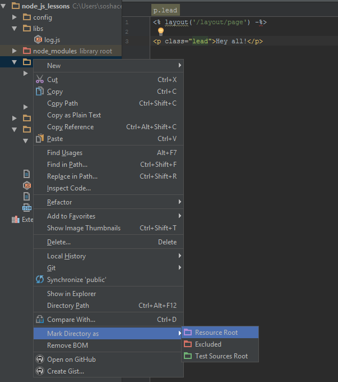
Task: Select Delete... from the menu
Action: [x=108, y=242]
